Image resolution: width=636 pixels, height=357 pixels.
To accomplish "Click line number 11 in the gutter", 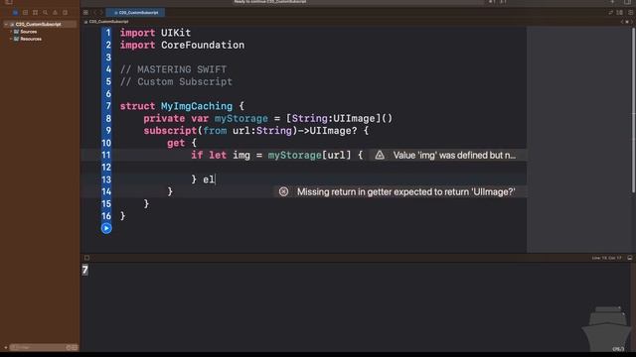I will coord(106,155).
